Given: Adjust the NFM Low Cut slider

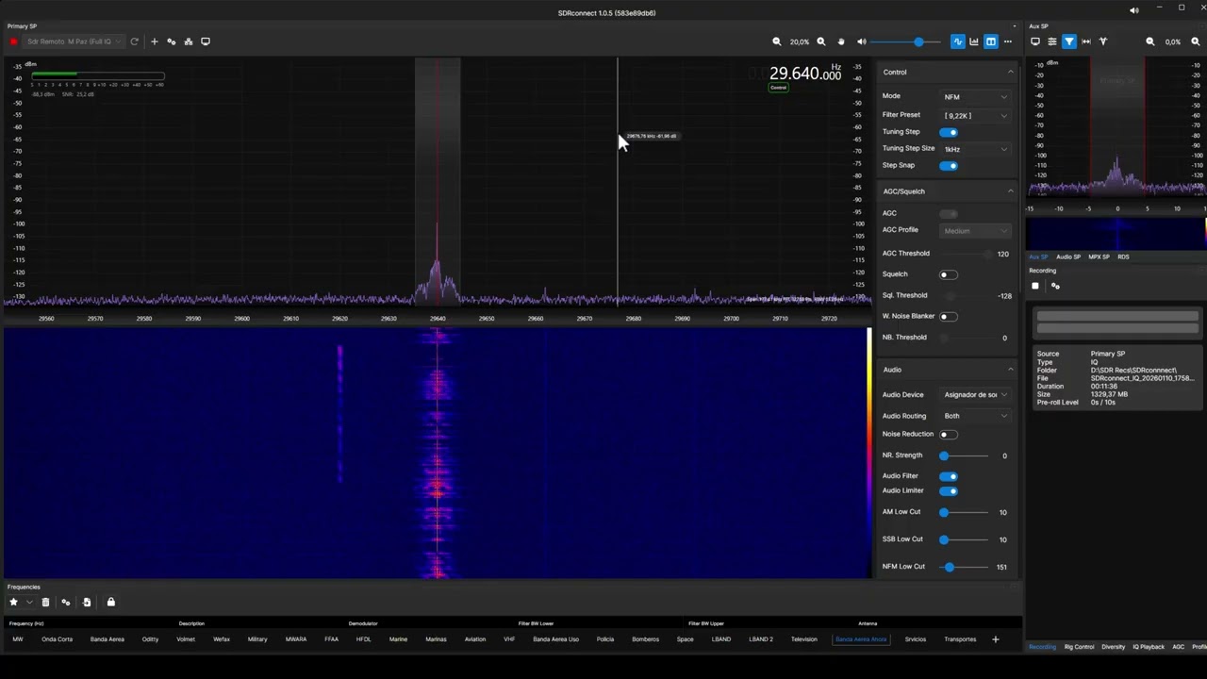Looking at the screenshot, I should (965, 568).
